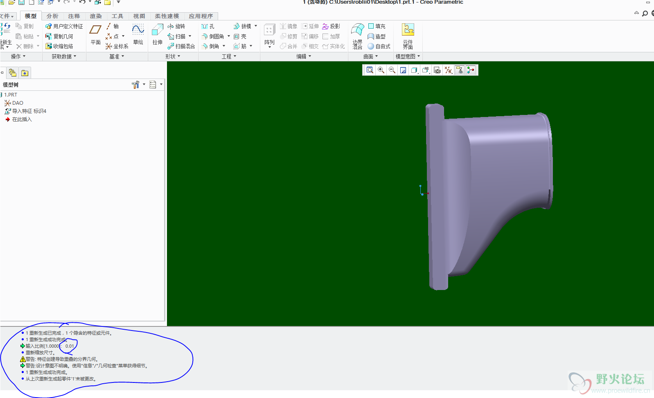Apply the Shell (壳) feature
This screenshot has width=654, height=398.
click(x=240, y=36)
